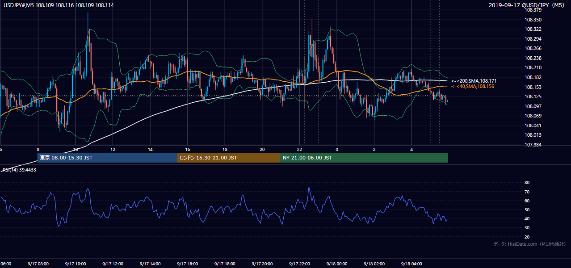Select the 東京 08:00-15:30 JST session bar
Image resolution: width=571 pixels, height=268 pixels.
[x=107, y=158]
